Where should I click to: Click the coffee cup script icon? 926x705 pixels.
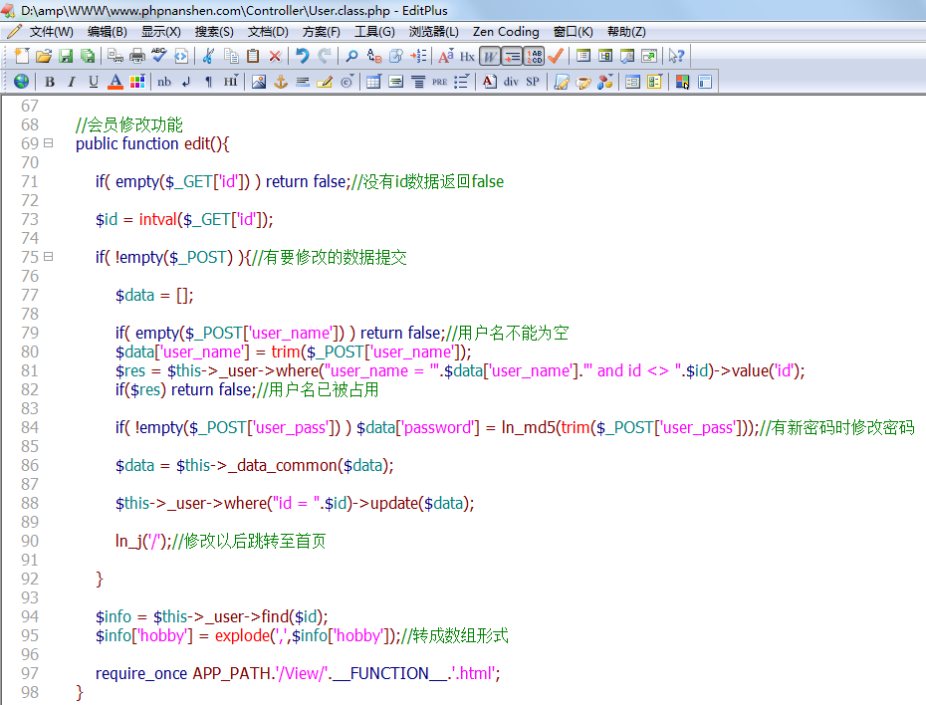tap(583, 82)
